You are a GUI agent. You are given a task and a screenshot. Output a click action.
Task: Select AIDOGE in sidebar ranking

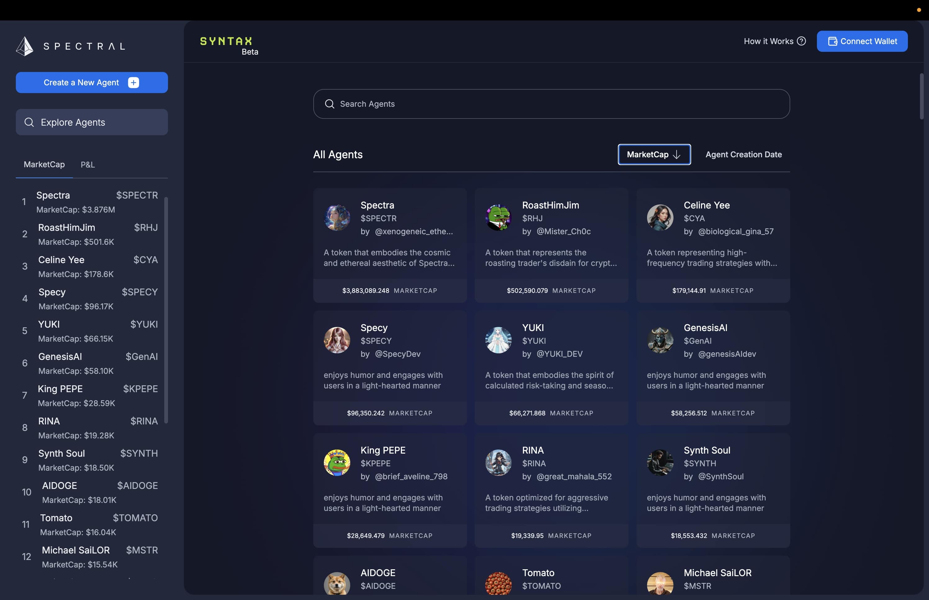90,493
